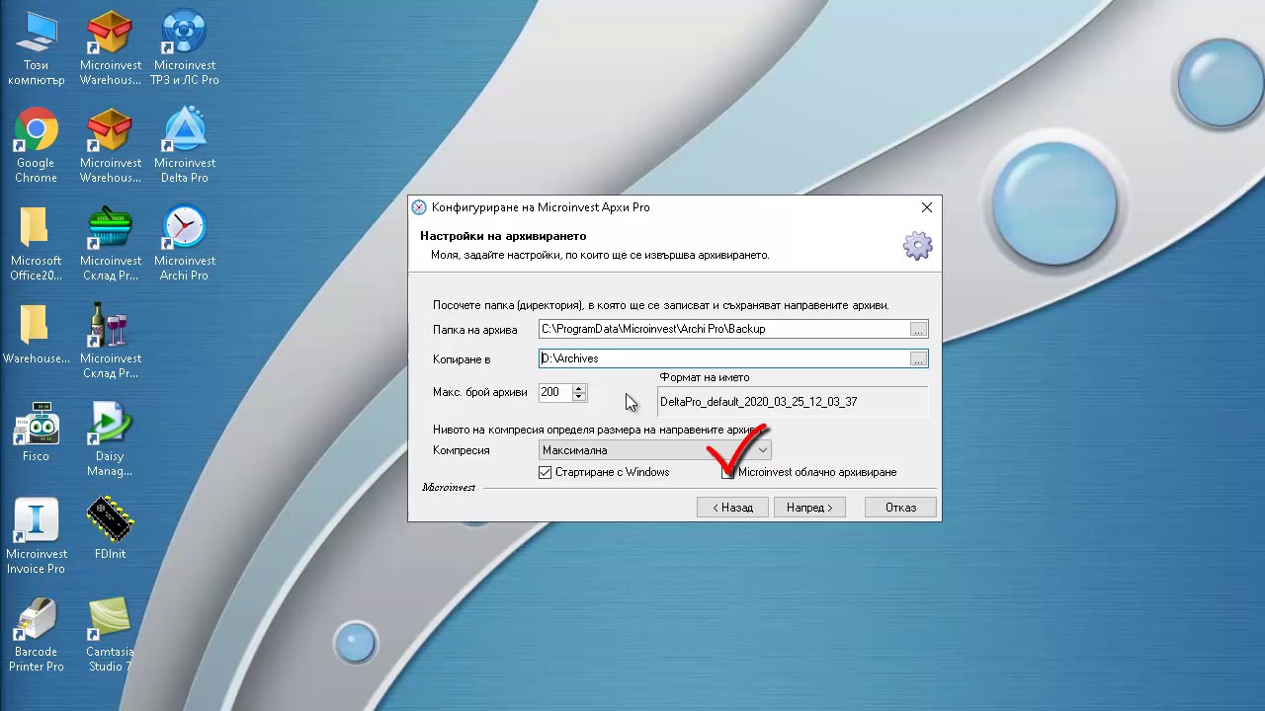Launch Daisy Manag shortcut
This screenshot has width=1265, height=711.
point(110,439)
